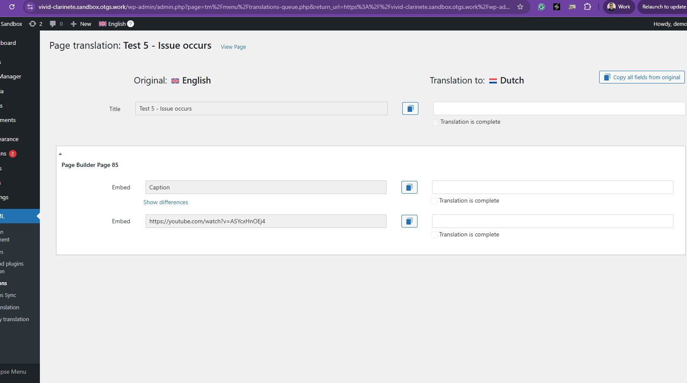
Task: Mark the Title translation as complete
Action: (x=435, y=122)
